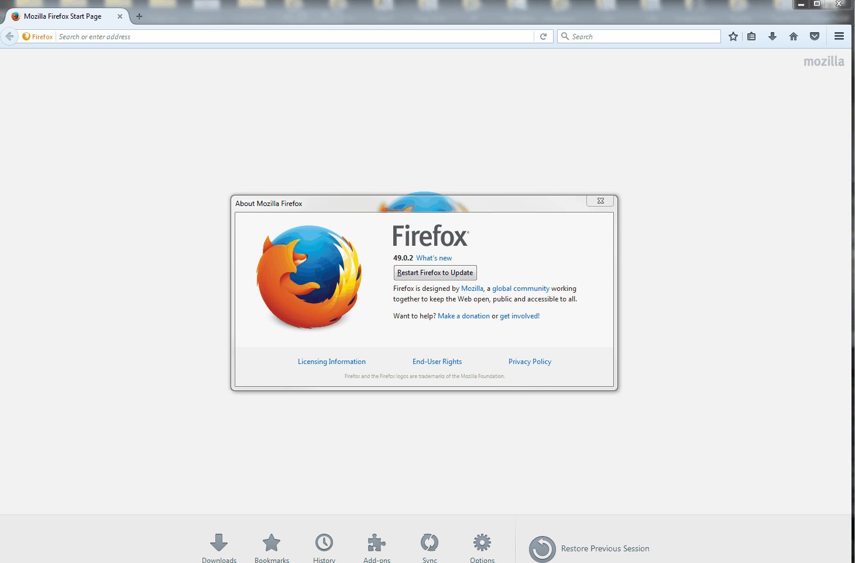The image size is (855, 563).
Task: Bookmark this page with the star icon
Action: point(733,36)
